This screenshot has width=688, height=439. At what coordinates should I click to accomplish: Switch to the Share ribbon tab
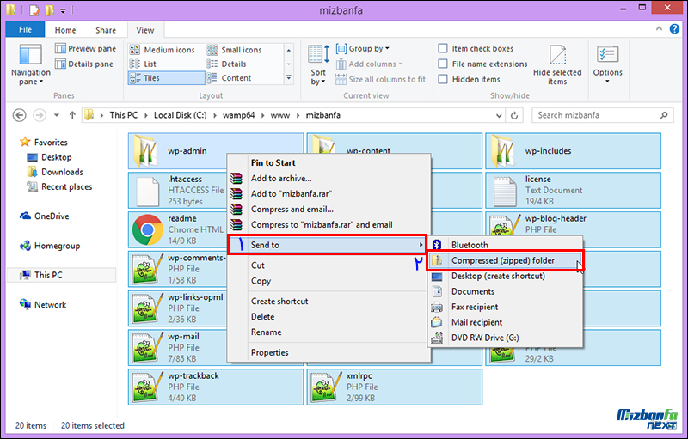[x=106, y=30]
